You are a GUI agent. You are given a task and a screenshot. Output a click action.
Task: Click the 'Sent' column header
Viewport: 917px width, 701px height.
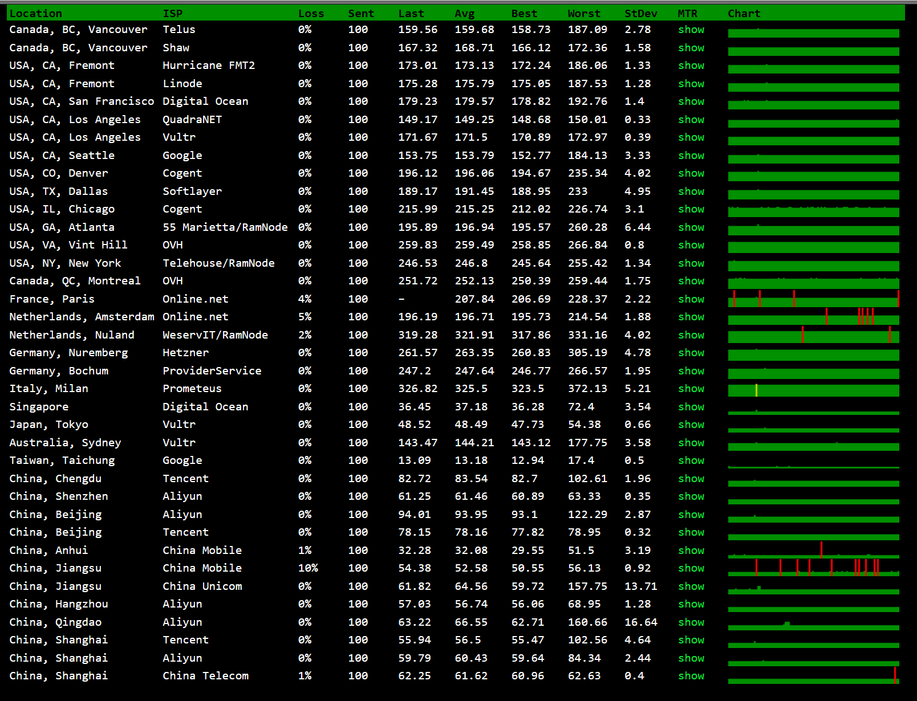tap(361, 14)
